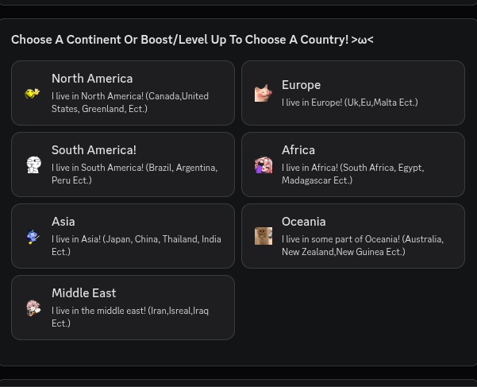Select the North America title

[92, 79]
